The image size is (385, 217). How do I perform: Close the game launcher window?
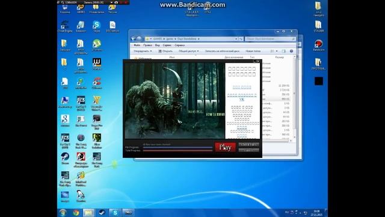[x=258, y=61]
